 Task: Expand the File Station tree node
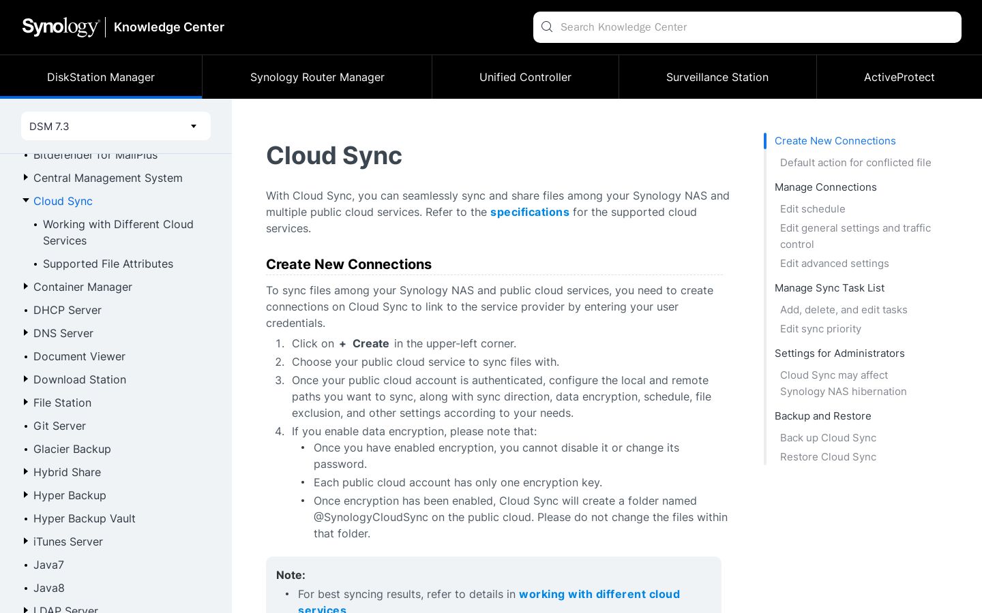point(26,403)
